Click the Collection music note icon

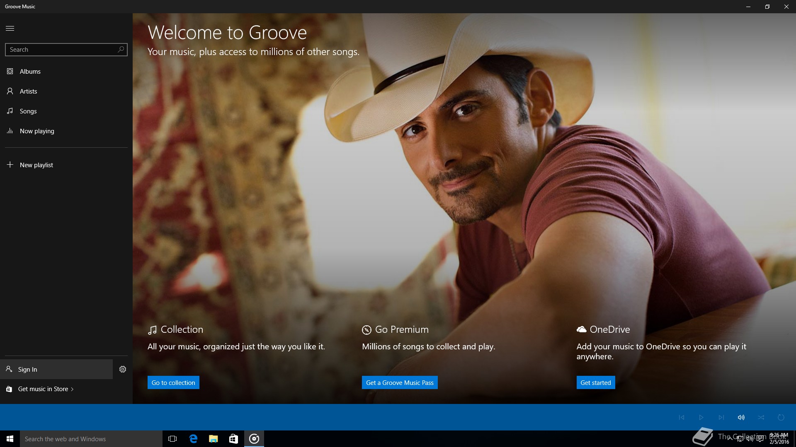click(x=152, y=330)
